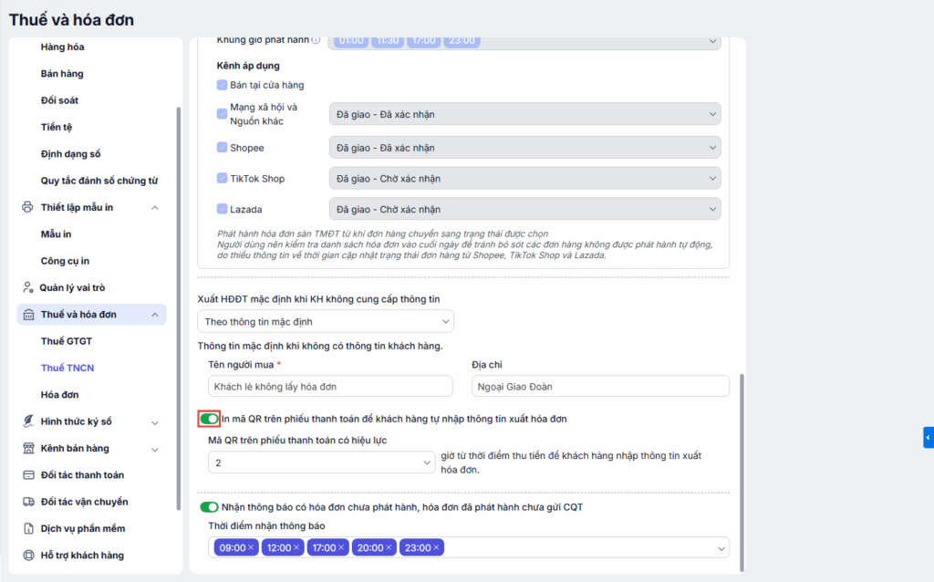Open the Đối soát settings link
Screen dimensions: 934x582
[59, 100]
